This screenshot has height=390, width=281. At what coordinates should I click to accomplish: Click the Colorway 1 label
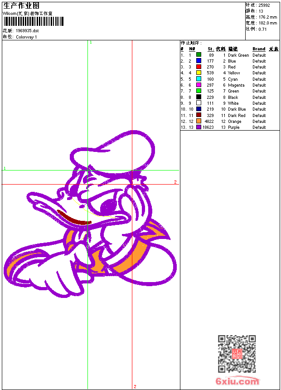click(26, 37)
